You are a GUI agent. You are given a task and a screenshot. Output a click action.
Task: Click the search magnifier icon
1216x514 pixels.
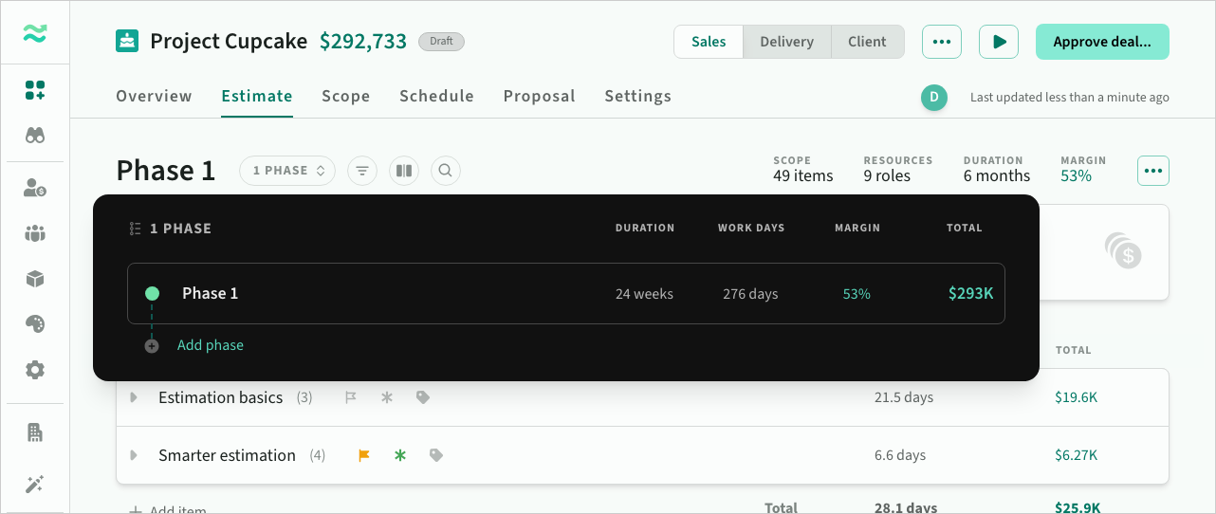point(446,171)
